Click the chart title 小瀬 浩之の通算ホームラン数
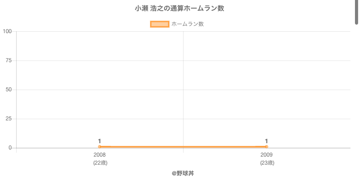This screenshot has width=359, height=179. point(179,9)
